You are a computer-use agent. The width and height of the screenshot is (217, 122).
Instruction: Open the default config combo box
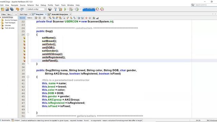point(37,9)
